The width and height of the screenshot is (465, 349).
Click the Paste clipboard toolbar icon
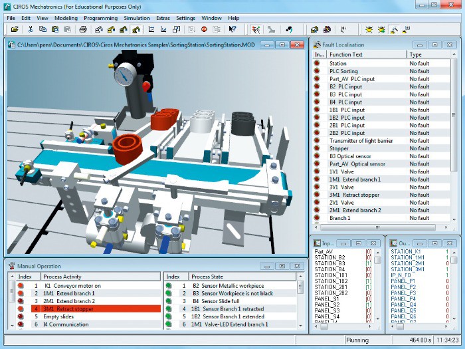(54, 29)
